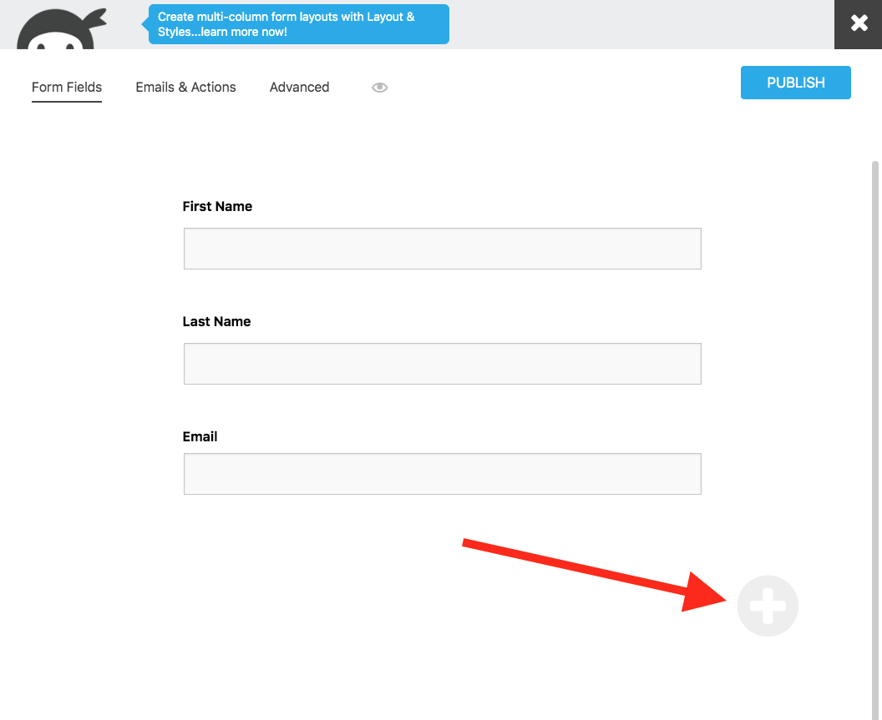This screenshot has width=882, height=720.
Task: Click the blue tooltip about multi-column layouts
Action: tap(298, 24)
